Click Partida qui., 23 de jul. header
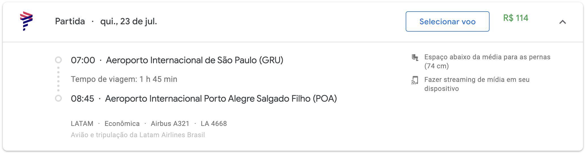 tap(106, 21)
